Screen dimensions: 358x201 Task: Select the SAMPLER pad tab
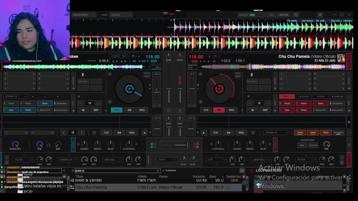pyautogui.click(x=337, y=96)
